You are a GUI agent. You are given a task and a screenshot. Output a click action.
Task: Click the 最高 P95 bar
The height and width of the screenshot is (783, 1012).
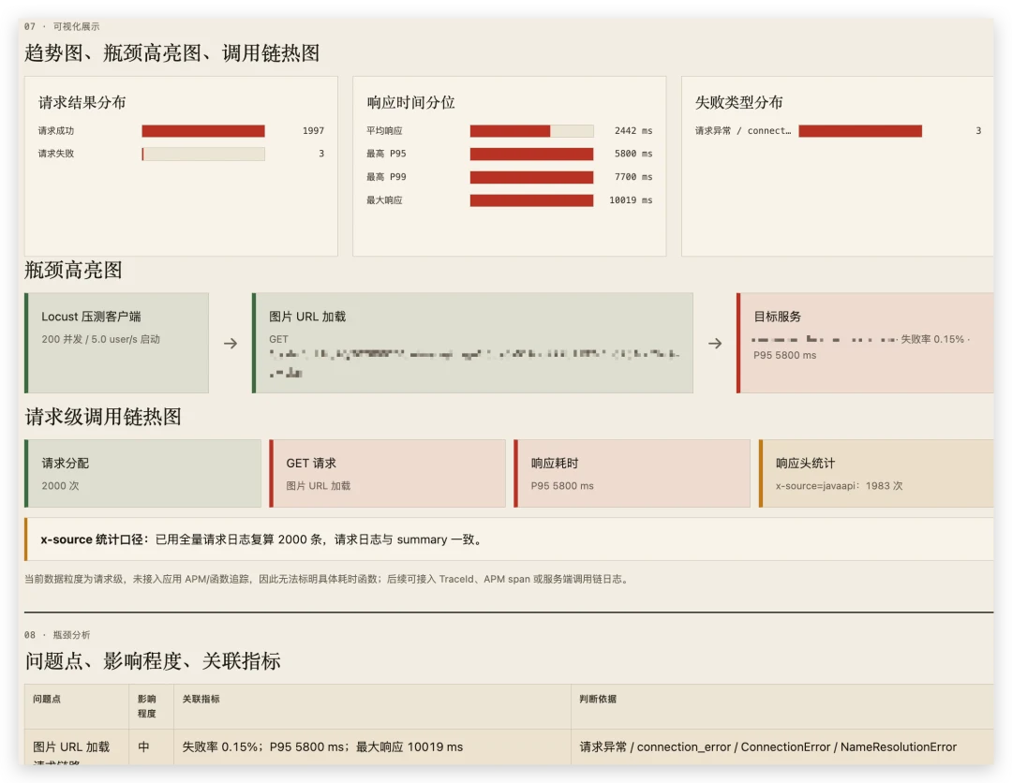[532, 154]
